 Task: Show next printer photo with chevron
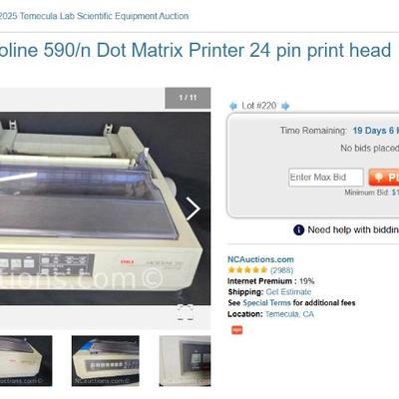(x=193, y=208)
